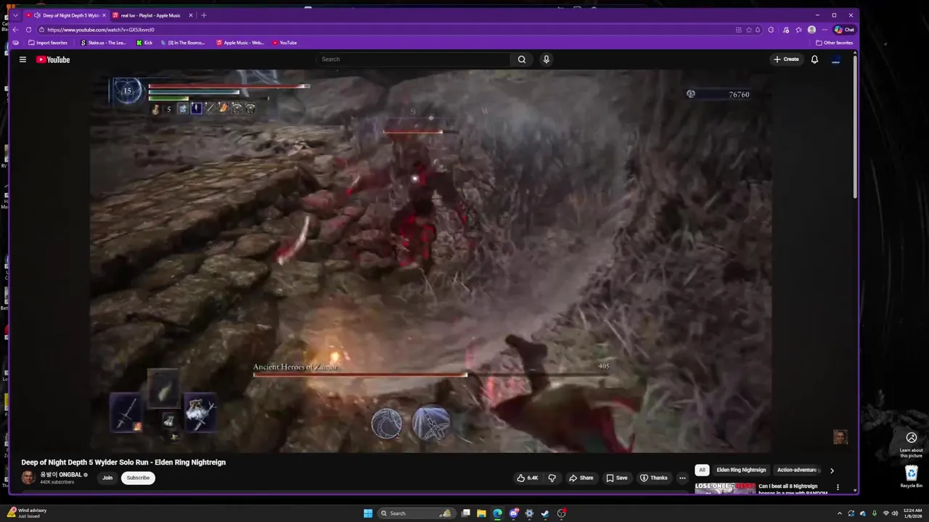Open the Import favorites bookmark
Viewport: 929px width, 522px height.
click(47, 43)
